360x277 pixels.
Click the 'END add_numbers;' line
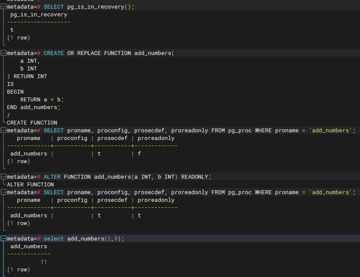pyautogui.click(x=34, y=107)
